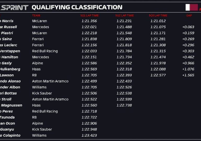
Task: Click the GAP column header
Action: pyautogui.click(x=189, y=15)
